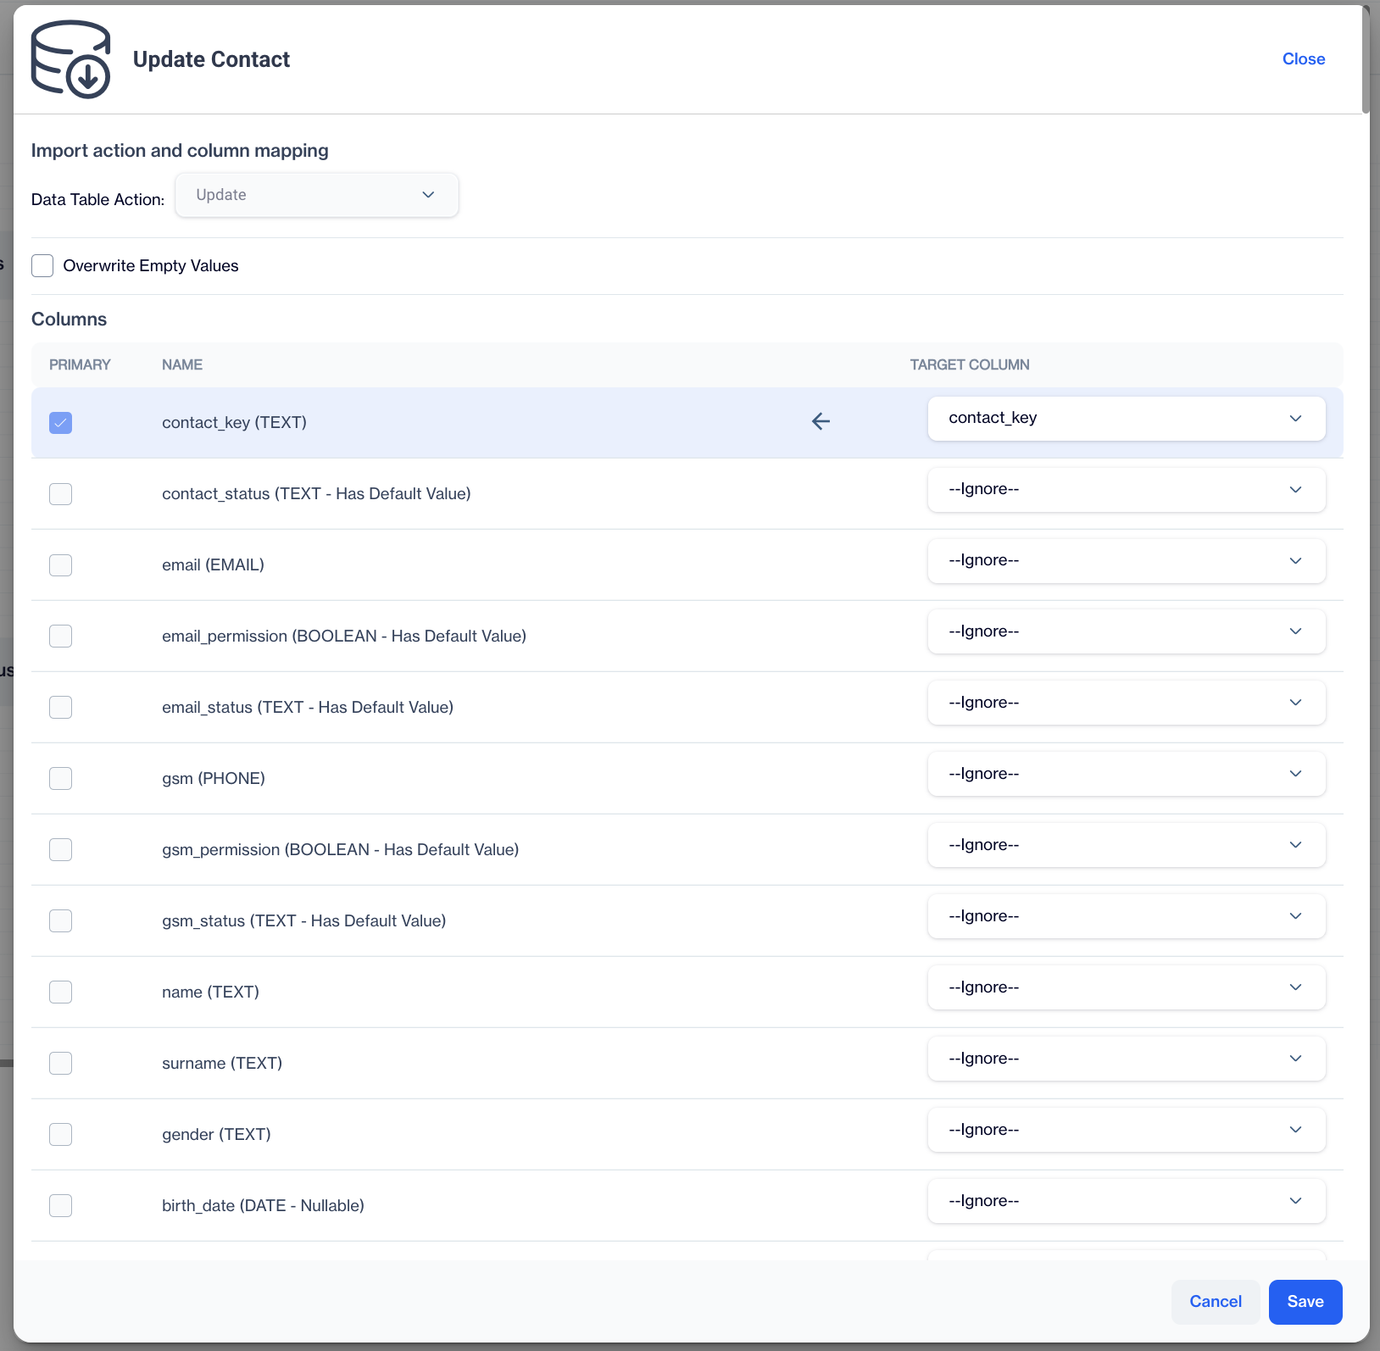
Task: Check primary box for gsm_permission
Action: point(61,849)
